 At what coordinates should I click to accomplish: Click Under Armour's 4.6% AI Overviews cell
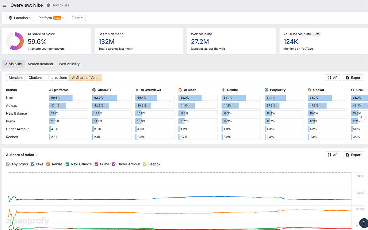click(155, 129)
